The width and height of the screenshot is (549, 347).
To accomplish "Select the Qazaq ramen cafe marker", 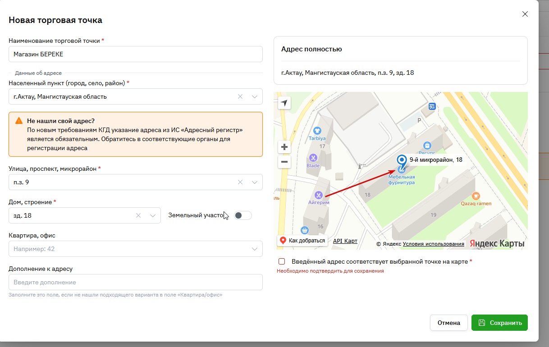I will point(476,196).
